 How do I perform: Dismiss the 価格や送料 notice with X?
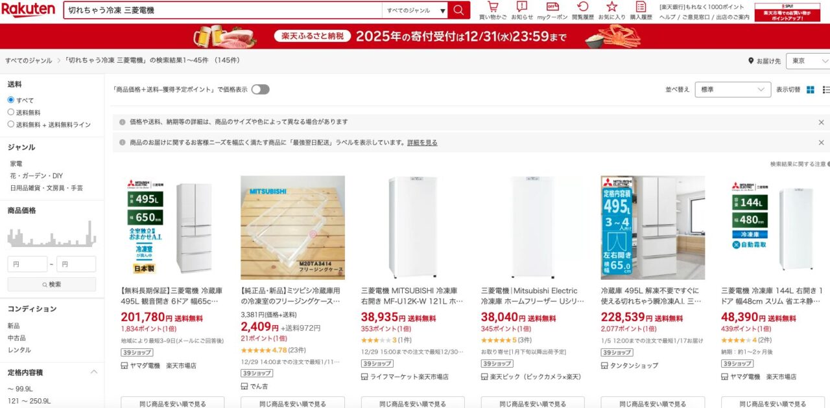point(821,122)
